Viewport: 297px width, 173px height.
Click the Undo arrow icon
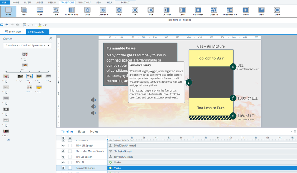pyautogui.click(x=7, y=25)
